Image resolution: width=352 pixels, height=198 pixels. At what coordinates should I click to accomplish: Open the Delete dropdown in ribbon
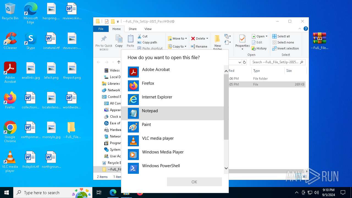tap(200, 38)
